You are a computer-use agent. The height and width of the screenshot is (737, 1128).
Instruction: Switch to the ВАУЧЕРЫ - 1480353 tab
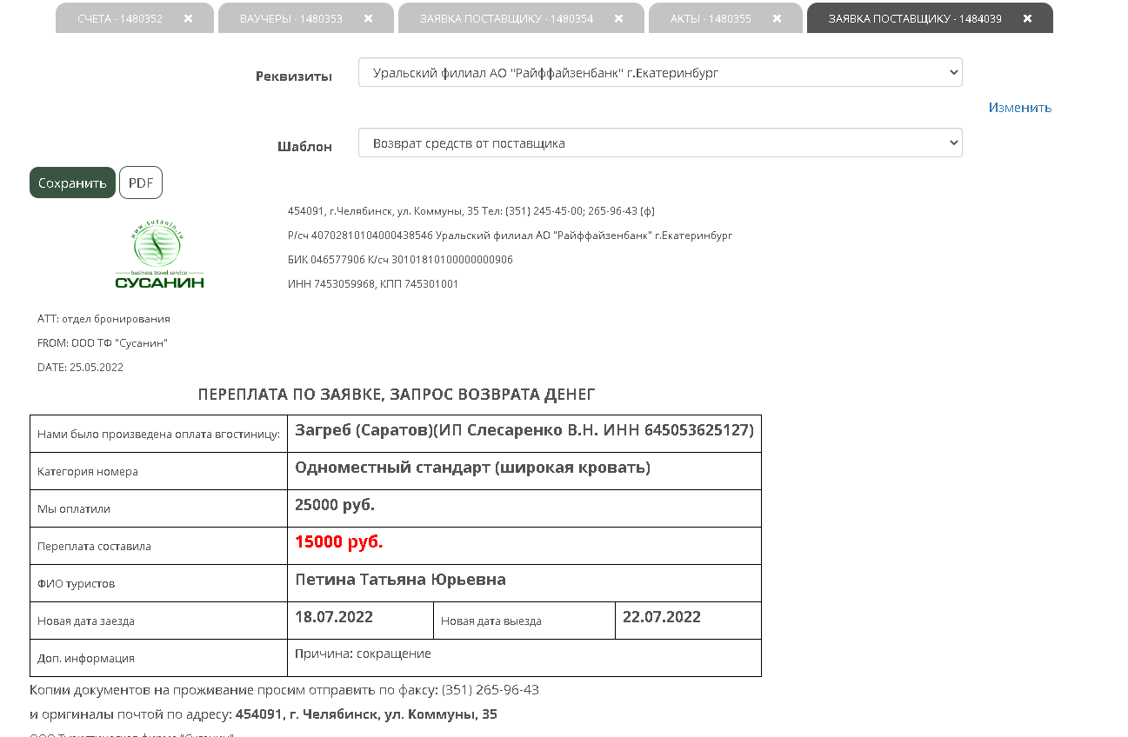290,18
